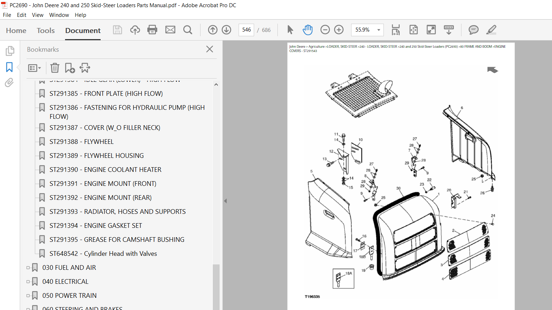552x310 pixels.
Task: Open ST291386 - FASTENING FOR HYDRAULIC PUMP bookmark
Action: (127, 112)
